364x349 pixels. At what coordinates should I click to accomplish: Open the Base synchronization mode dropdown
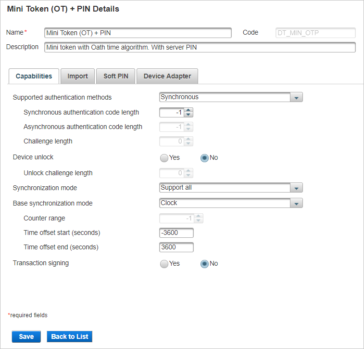pos(231,203)
